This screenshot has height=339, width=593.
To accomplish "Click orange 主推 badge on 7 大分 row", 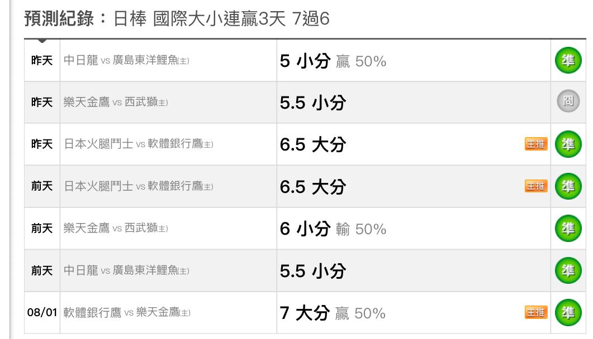I will (x=536, y=312).
